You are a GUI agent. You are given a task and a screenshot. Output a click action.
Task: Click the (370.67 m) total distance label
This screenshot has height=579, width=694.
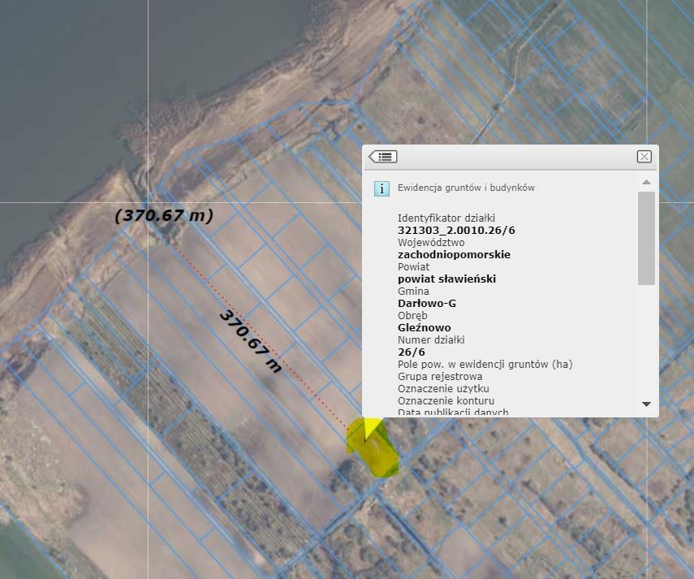pos(164,215)
